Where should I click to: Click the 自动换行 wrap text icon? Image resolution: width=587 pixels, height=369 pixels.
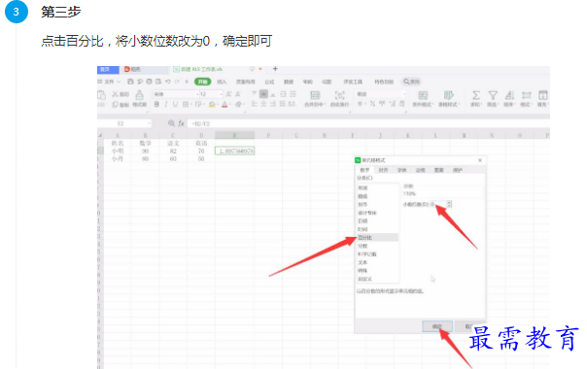pos(339,95)
